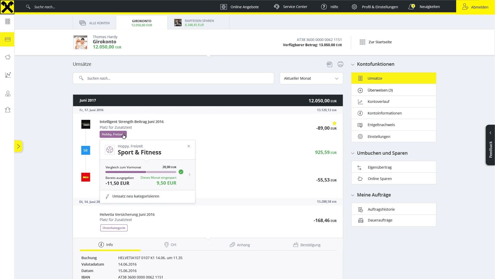Click the Umsätze search input field
Viewport: 495px width, 279px height.
[x=173, y=78]
